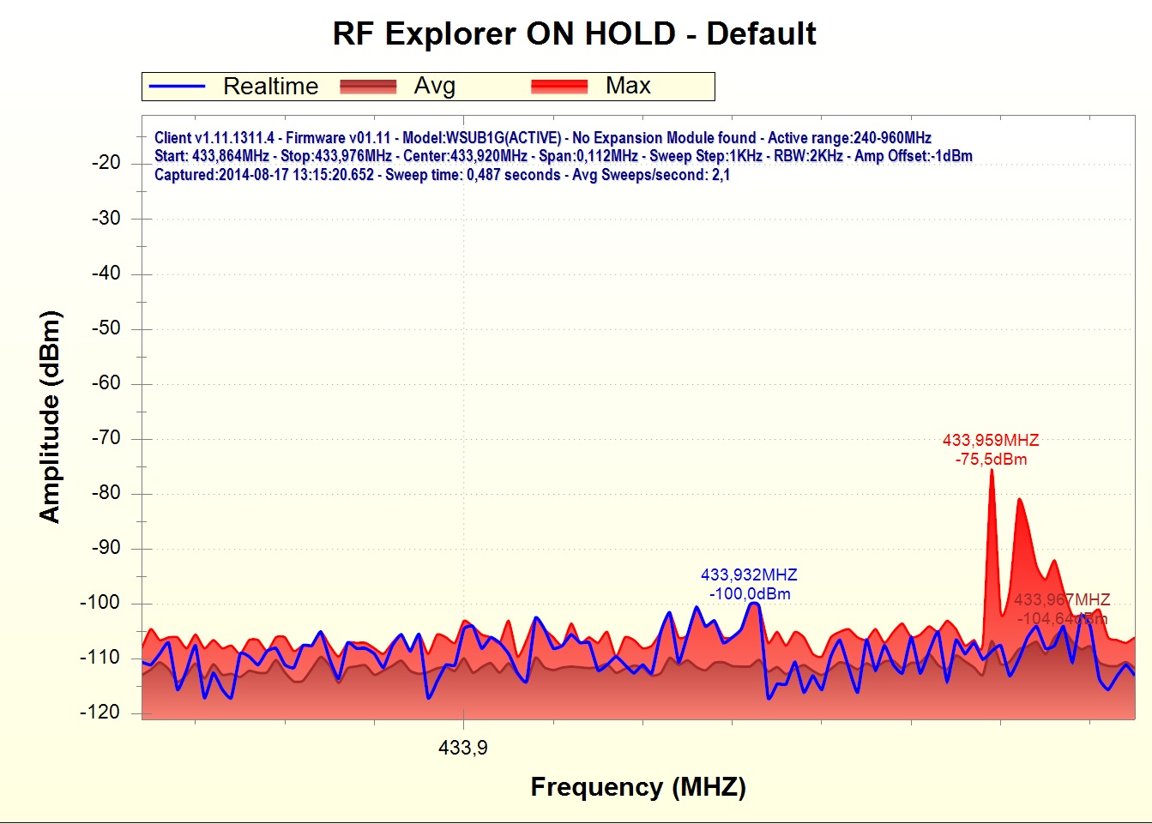Click the -60 amplitude axis label

pos(106,382)
